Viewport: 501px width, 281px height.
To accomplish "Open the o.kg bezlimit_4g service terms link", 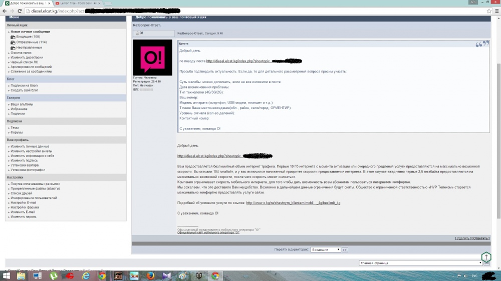I will pyautogui.click(x=293, y=203).
